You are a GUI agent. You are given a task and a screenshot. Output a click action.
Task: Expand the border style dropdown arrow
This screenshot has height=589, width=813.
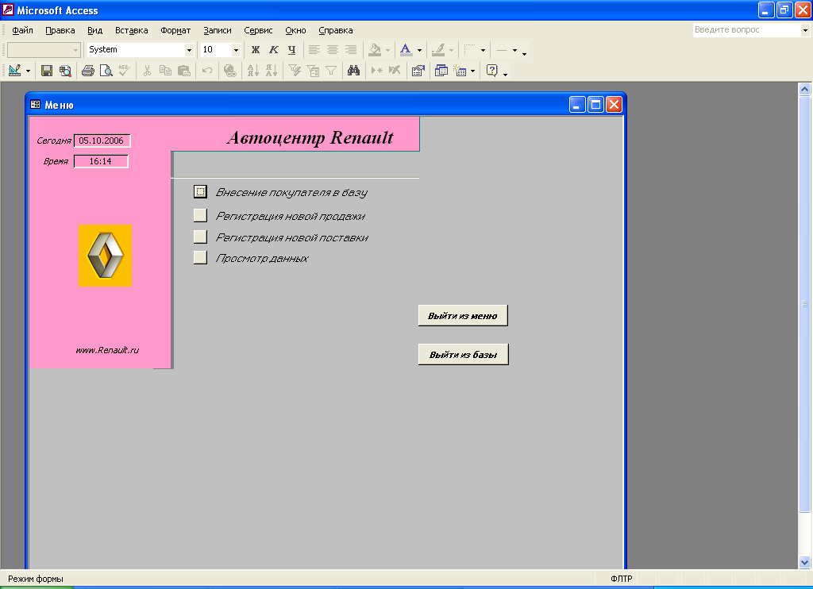(x=483, y=50)
